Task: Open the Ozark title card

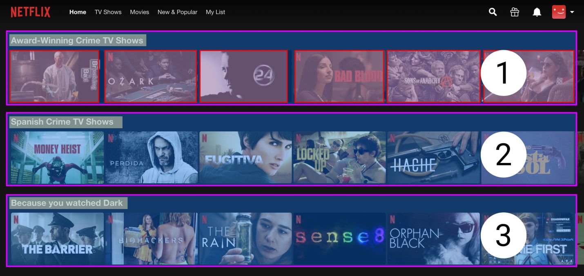Action: click(x=151, y=76)
